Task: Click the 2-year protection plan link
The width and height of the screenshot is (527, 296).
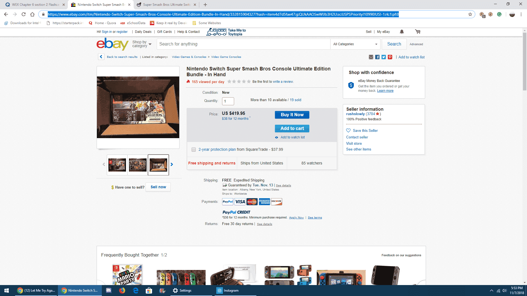Action: coord(217,150)
